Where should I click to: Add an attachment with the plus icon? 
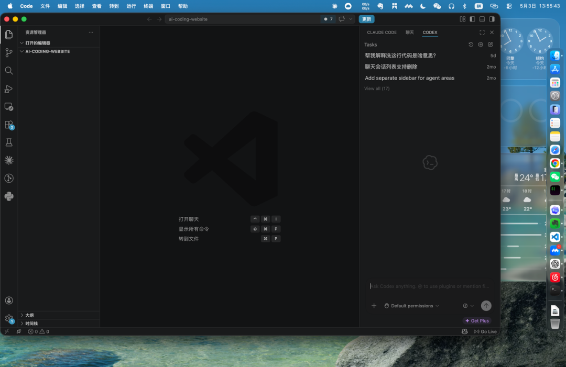pyautogui.click(x=374, y=306)
